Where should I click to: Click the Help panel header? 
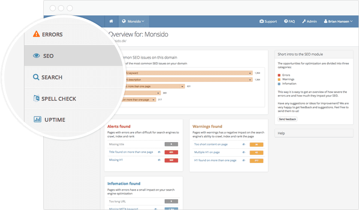click(314, 133)
